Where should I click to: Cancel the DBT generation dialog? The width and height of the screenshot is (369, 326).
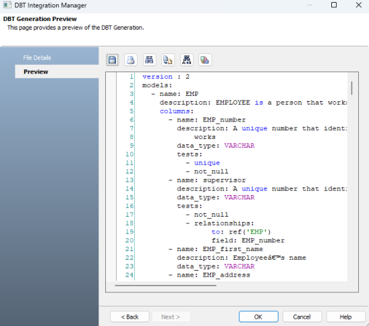[302, 317]
